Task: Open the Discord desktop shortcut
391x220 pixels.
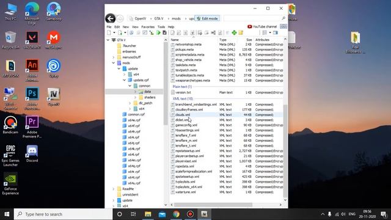Action: [x=32, y=153]
